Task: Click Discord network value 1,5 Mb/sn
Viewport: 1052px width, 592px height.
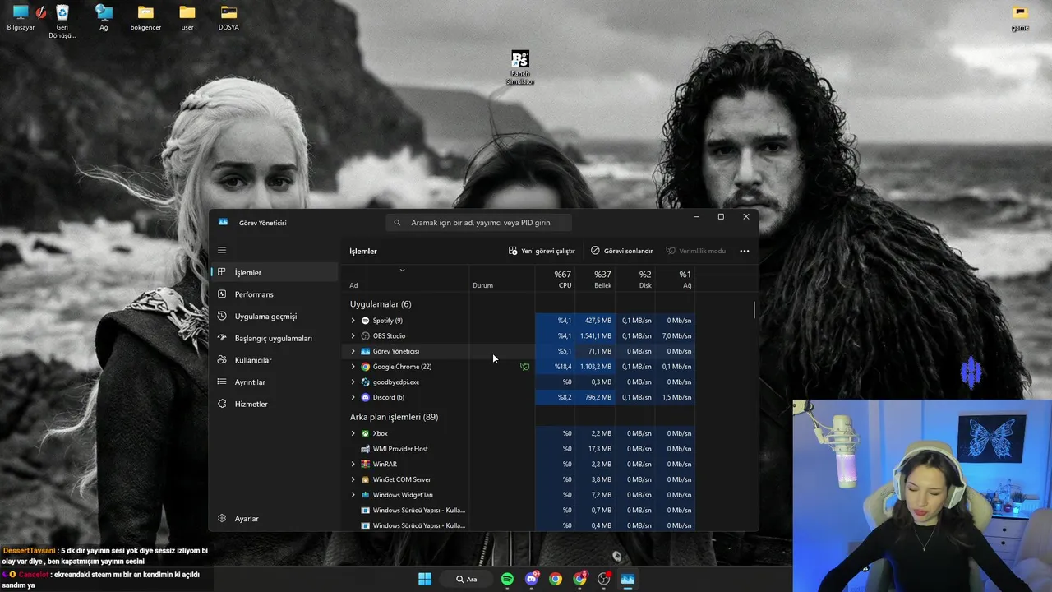Action: 676,397
